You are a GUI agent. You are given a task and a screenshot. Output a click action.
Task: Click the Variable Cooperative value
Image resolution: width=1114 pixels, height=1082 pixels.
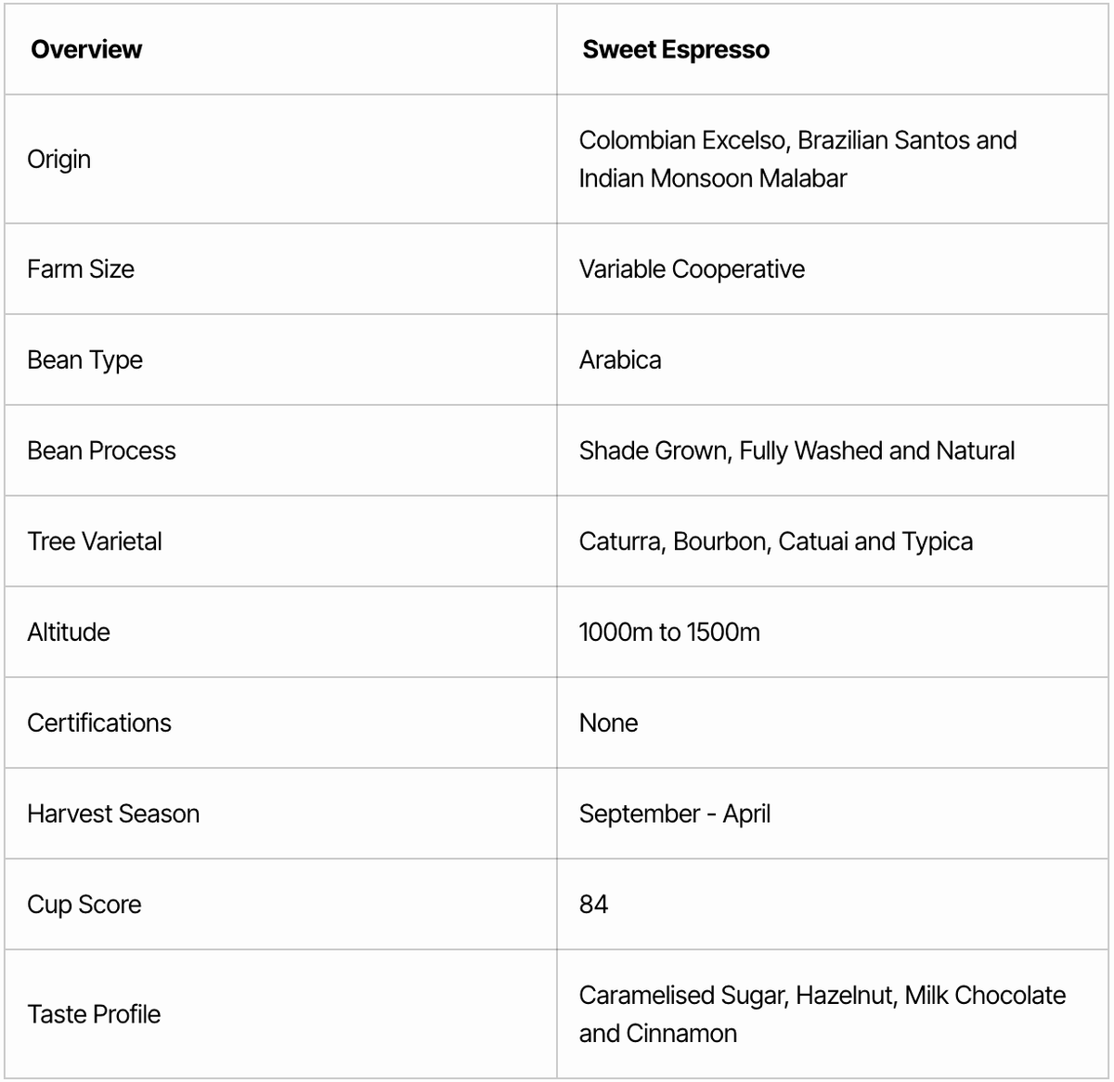coord(692,268)
